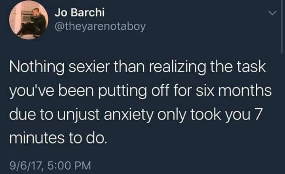Screen dimensions: 285x174
Task: Open Jo Barchi's profile picture
Action: pyautogui.click(x=29, y=20)
